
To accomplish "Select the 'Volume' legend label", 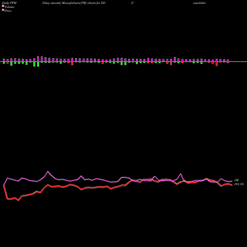I will 9,7.
